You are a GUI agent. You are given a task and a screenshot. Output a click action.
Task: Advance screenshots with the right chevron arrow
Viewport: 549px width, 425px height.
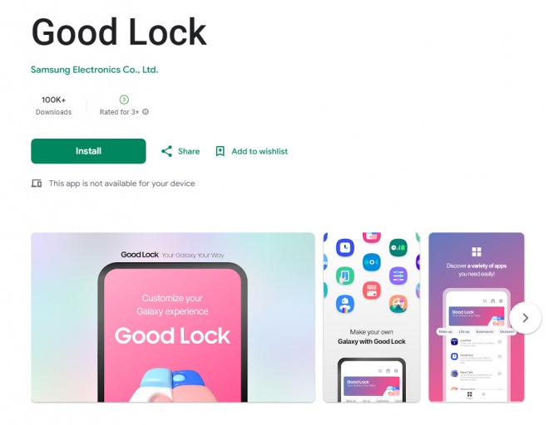coord(525,318)
